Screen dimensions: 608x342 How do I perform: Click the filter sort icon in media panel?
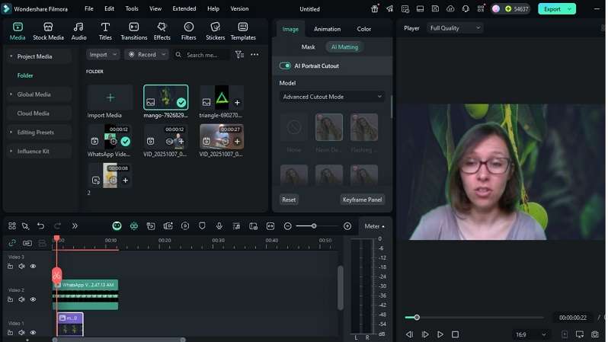[x=240, y=55]
